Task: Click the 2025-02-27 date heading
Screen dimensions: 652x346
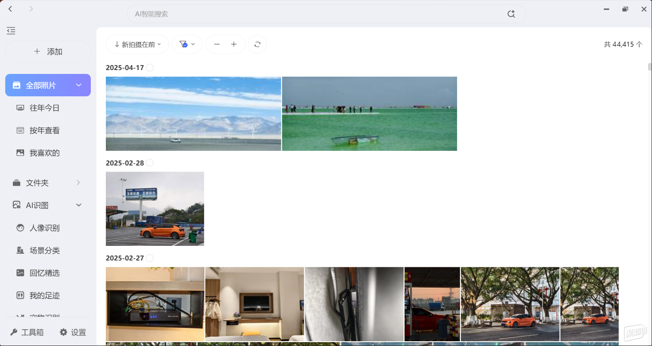Action: pos(125,258)
